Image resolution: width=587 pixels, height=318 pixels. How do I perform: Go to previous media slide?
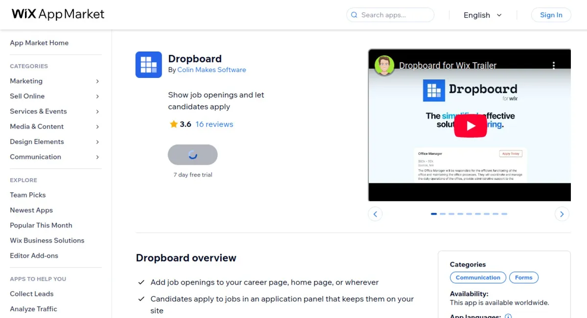click(x=375, y=214)
